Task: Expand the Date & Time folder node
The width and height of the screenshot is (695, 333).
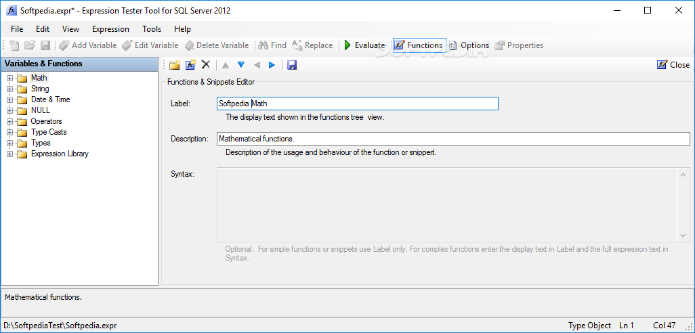Action: (9, 99)
